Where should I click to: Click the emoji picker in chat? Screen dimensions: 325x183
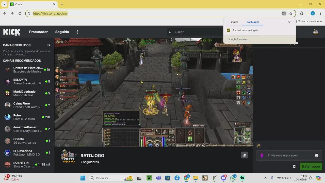click(x=317, y=155)
